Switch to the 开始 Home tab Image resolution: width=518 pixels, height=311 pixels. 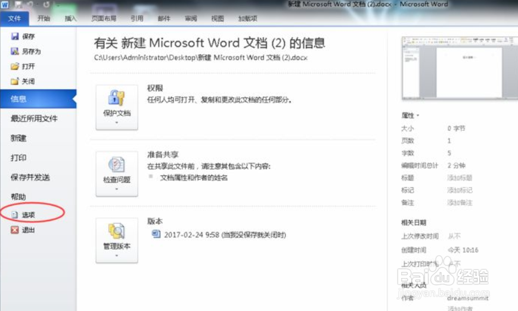[x=44, y=18]
